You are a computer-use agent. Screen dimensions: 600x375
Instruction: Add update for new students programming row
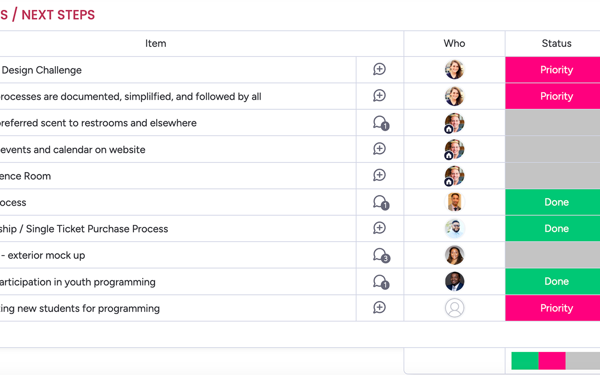(x=380, y=307)
